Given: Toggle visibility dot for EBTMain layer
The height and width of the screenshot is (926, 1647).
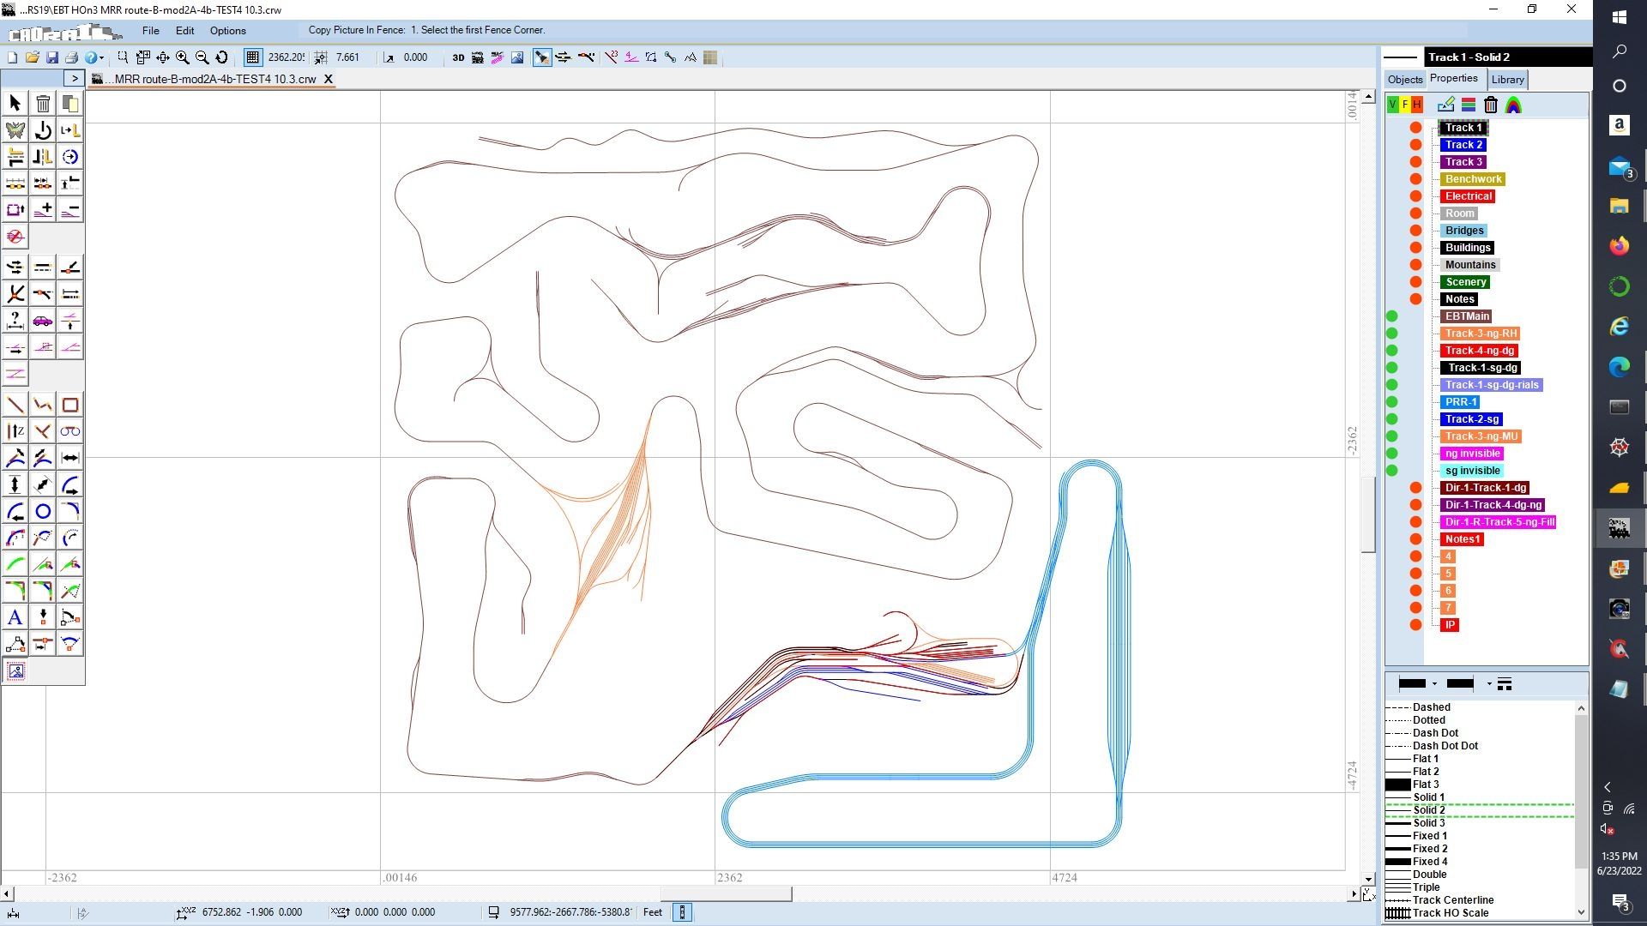Looking at the screenshot, I should (x=1392, y=316).
